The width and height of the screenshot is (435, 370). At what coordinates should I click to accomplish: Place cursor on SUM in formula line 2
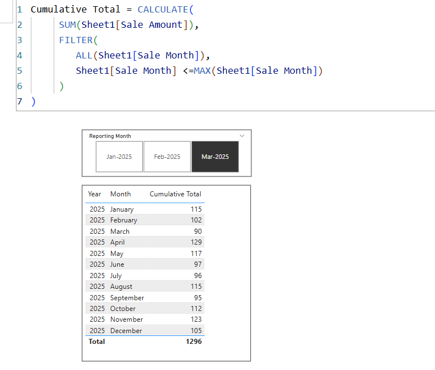click(68, 25)
